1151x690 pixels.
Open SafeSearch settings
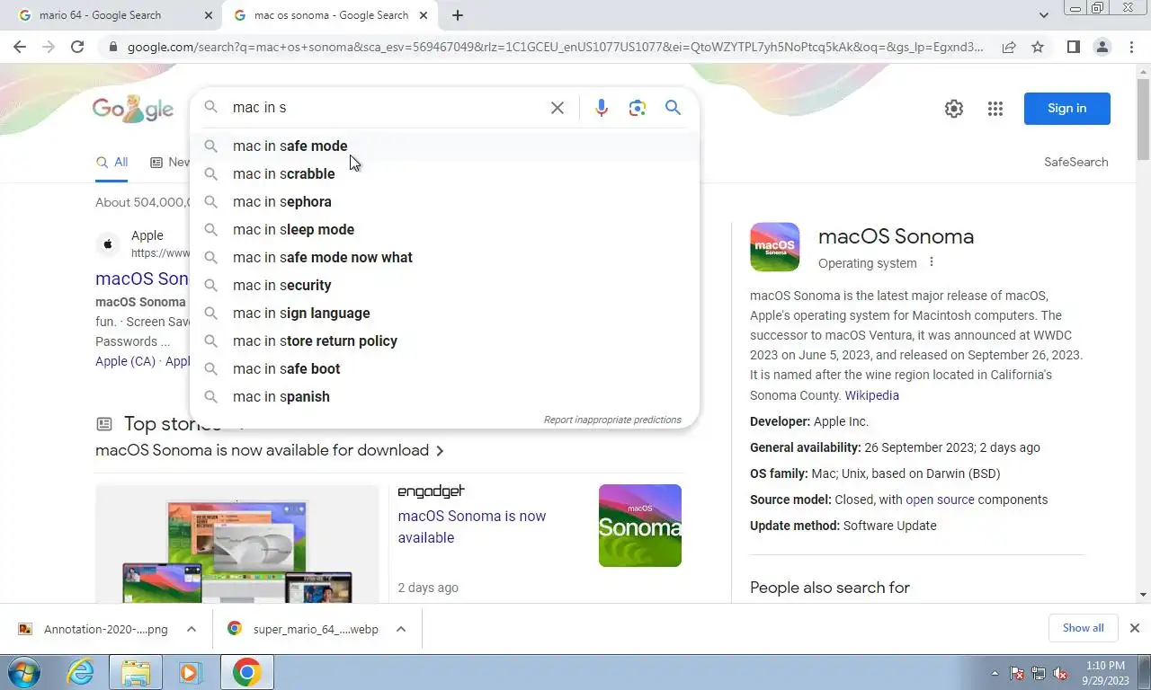1075,162
